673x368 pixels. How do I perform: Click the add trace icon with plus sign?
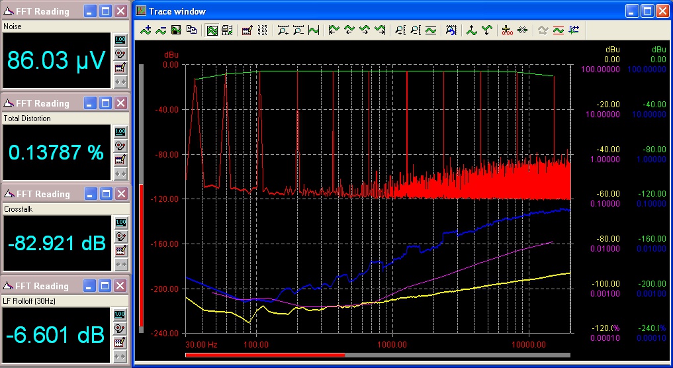click(x=146, y=30)
